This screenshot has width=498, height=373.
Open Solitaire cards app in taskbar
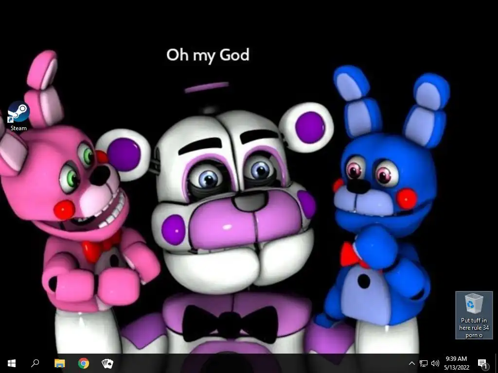click(x=107, y=363)
